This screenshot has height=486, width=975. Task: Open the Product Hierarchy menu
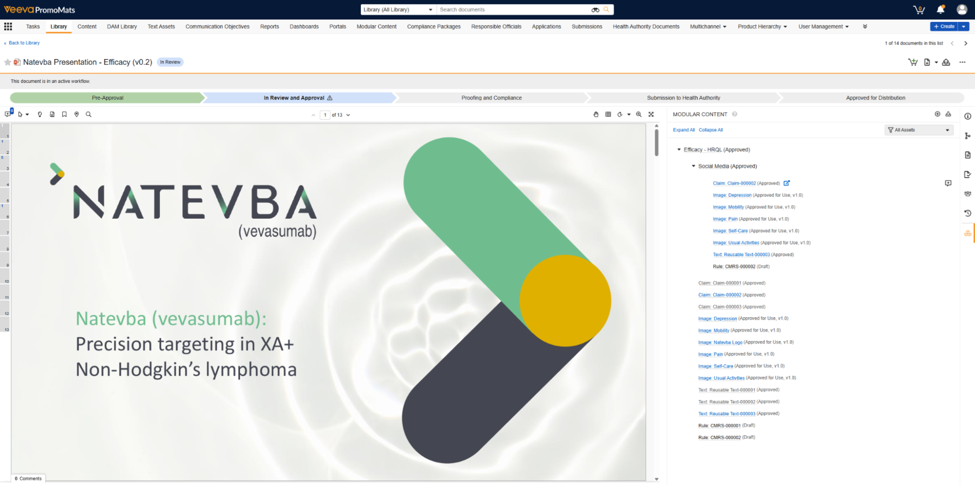click(762, 27)
